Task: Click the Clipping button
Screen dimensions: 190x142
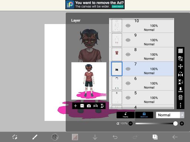Action: pos(125,115)
